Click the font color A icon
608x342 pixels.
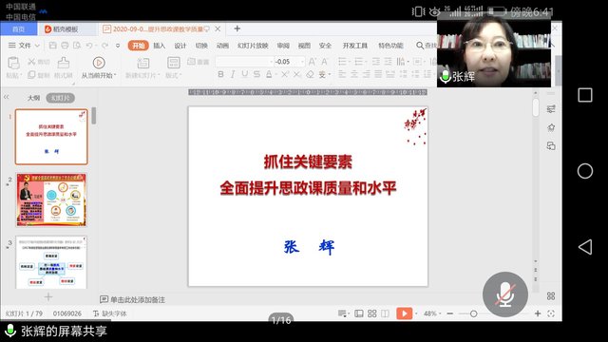point(269,74)
